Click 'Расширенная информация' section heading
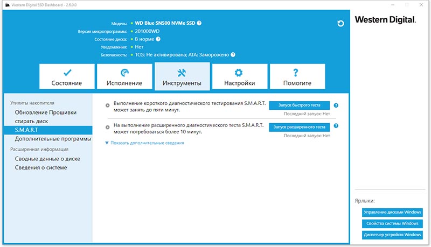The height and width of the screenshot is (247, 431). pos(39,150)
